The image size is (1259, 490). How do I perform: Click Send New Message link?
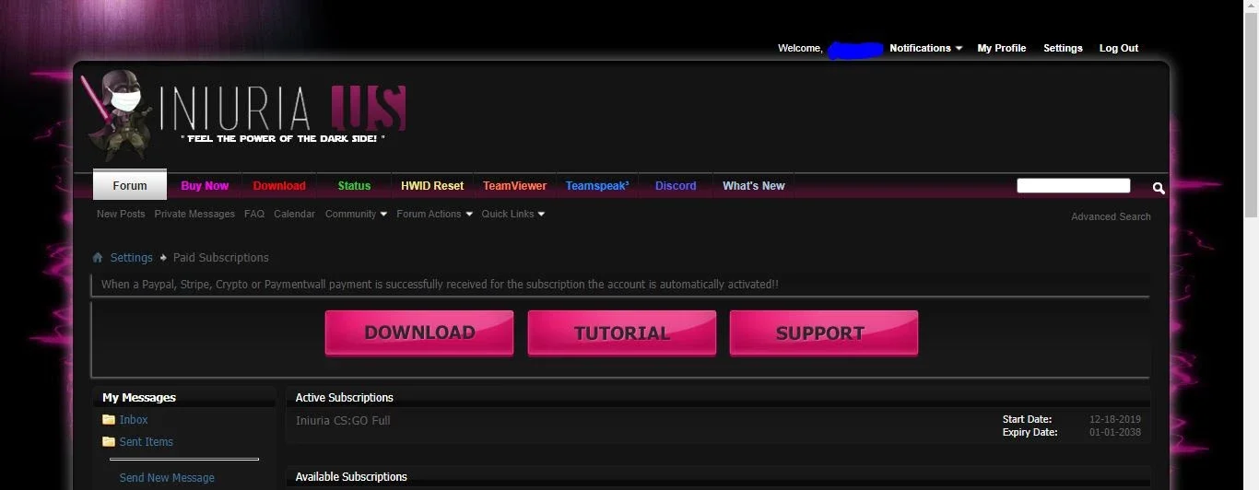(167, 478)
